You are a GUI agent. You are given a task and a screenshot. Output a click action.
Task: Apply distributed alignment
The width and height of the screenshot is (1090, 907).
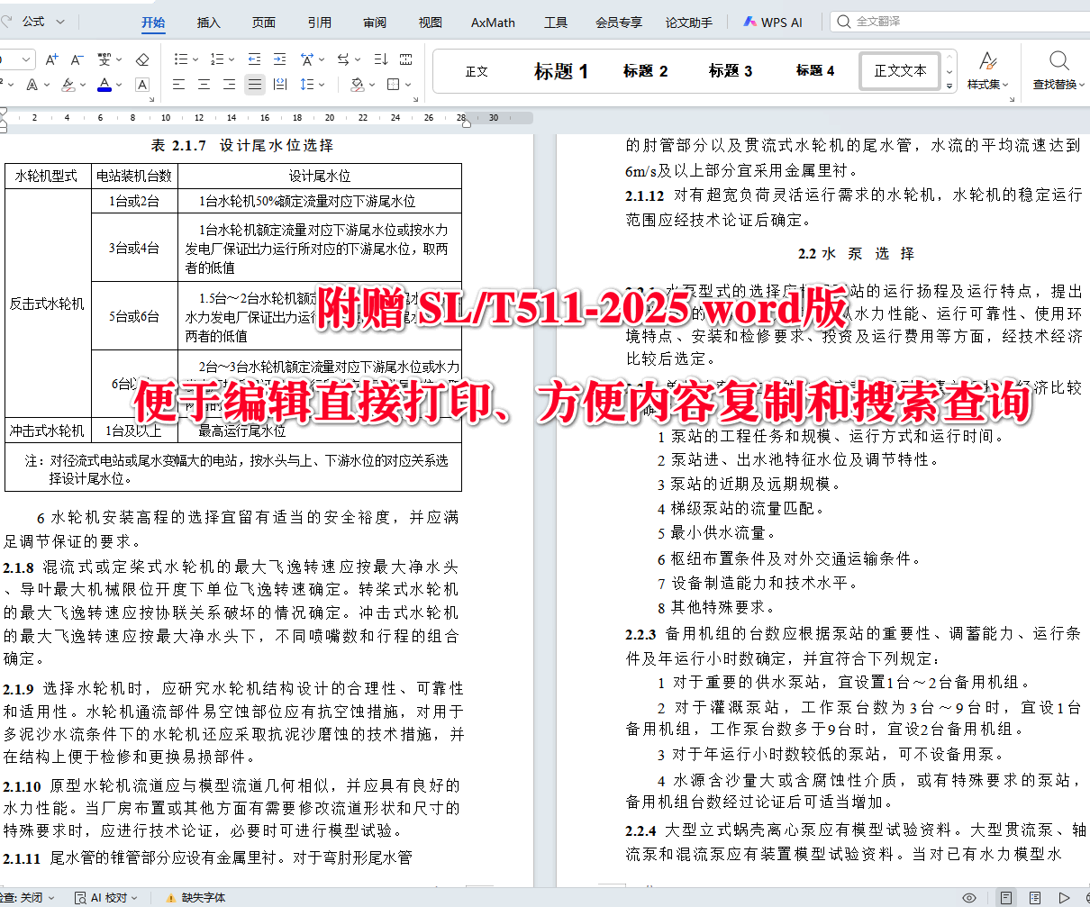[280, 85]
